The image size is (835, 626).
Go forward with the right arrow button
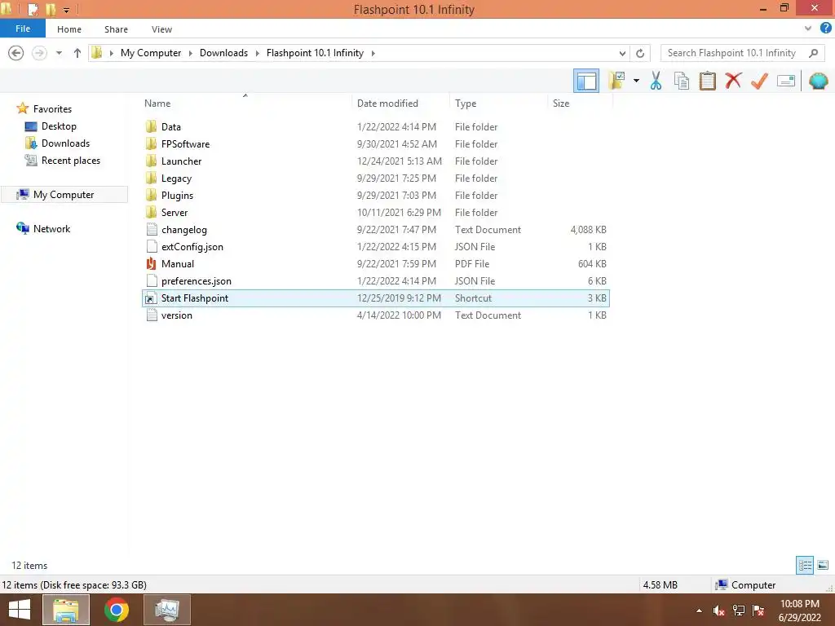click(39, 53)
